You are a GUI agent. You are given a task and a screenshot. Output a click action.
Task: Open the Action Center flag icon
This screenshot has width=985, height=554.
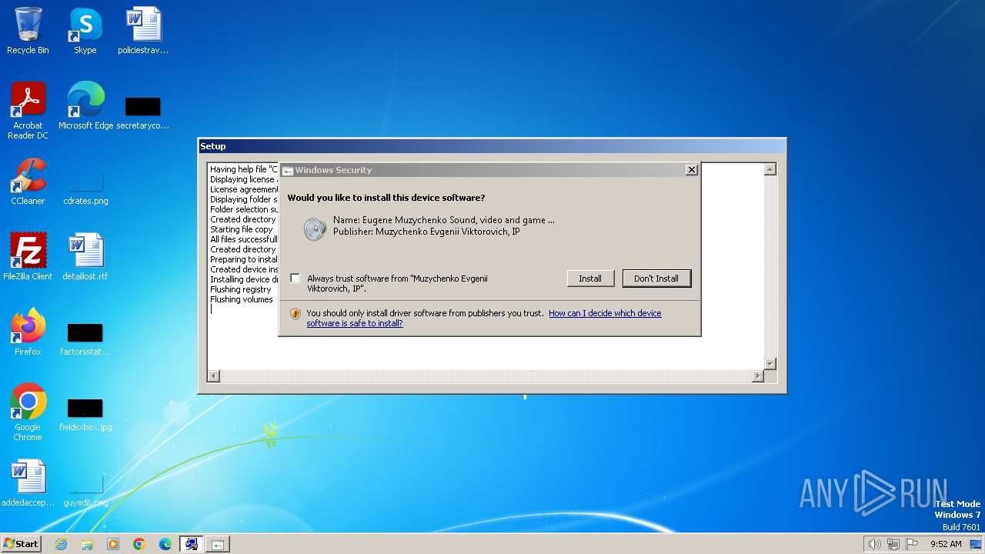(x=912, y=544)
